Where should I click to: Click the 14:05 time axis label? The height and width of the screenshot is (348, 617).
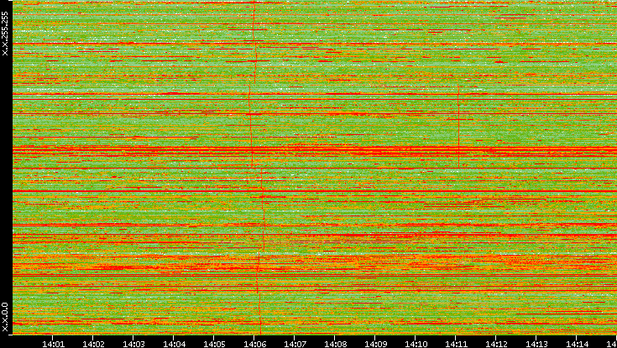click(214, 344)
